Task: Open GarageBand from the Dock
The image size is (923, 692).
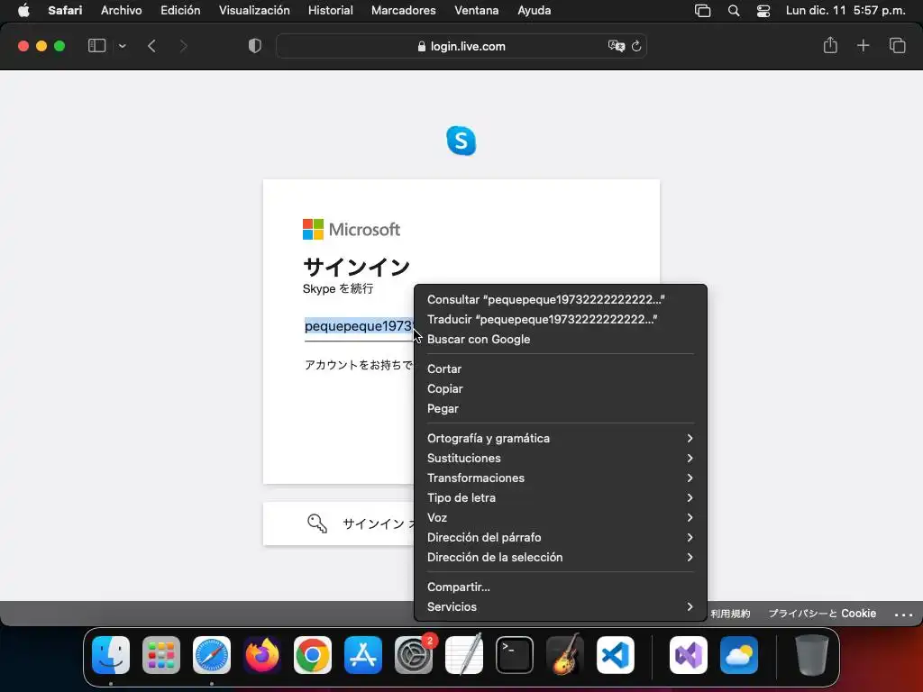Action: coord(565,655)
